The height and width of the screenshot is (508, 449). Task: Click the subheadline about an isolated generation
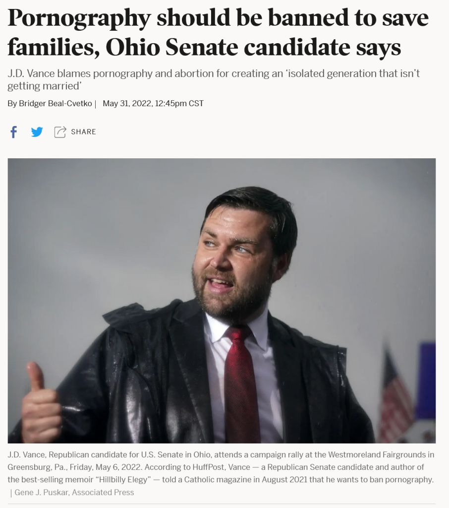[214, 79]
